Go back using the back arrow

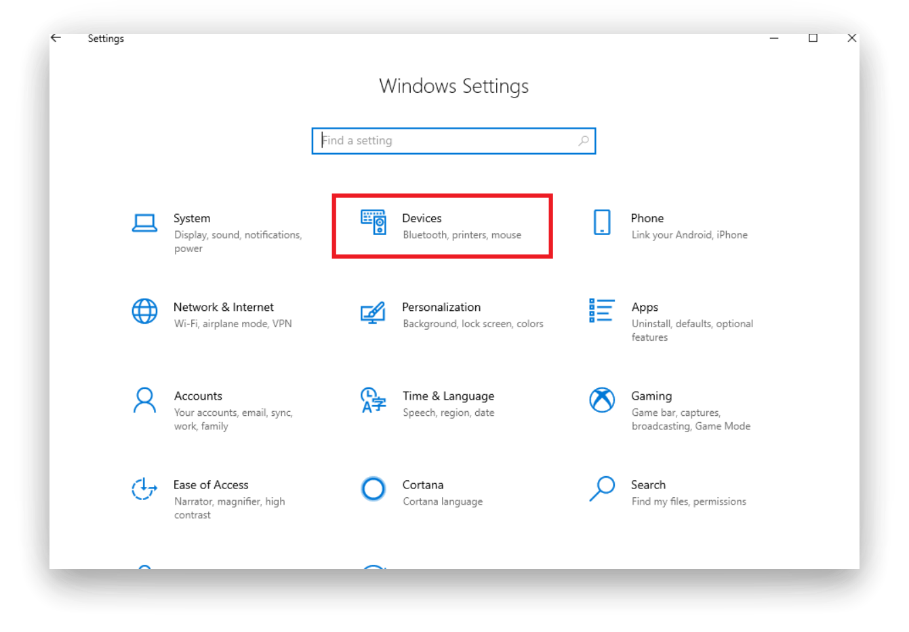[x=56, y=38]
